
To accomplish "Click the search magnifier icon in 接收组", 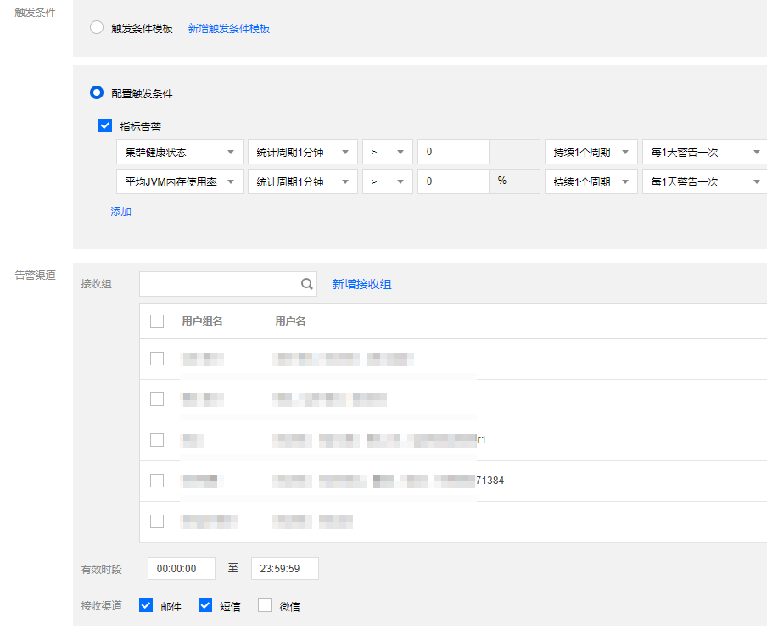I will tap(306, 284).
